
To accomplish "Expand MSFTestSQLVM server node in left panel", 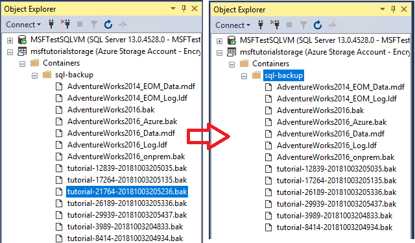I will tap(10, 40).
